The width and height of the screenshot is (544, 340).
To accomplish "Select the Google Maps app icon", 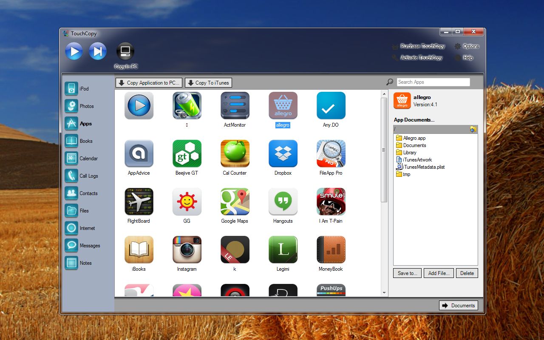I will (235, 202).
